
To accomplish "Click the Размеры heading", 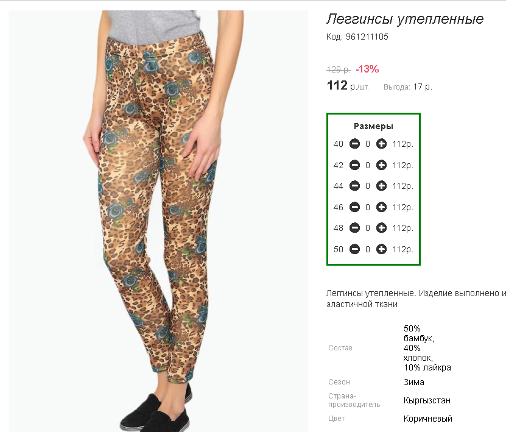I will 373,126.
